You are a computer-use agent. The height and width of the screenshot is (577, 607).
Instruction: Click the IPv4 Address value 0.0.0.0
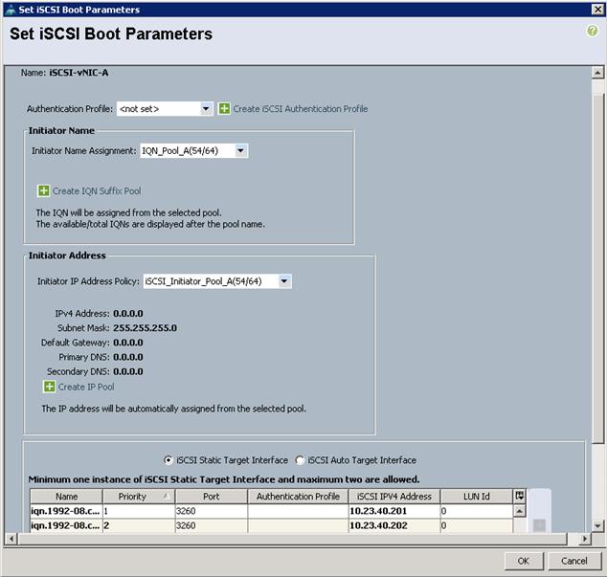coord(128,314)
